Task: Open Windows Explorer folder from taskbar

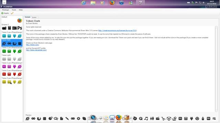Action: 93,3
